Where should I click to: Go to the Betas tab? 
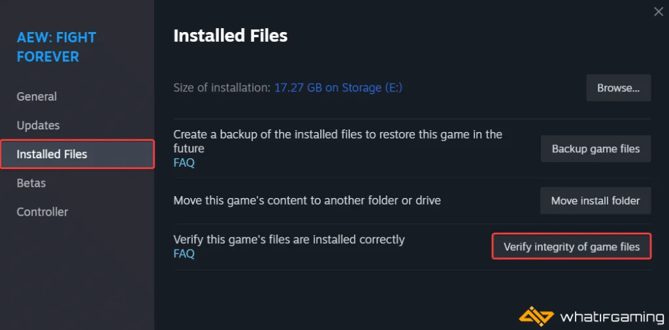(31, 183)
